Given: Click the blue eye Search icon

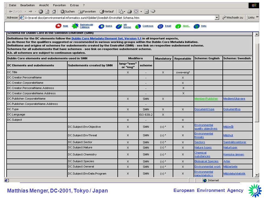Looking at the screenshot, I should 101,26.
